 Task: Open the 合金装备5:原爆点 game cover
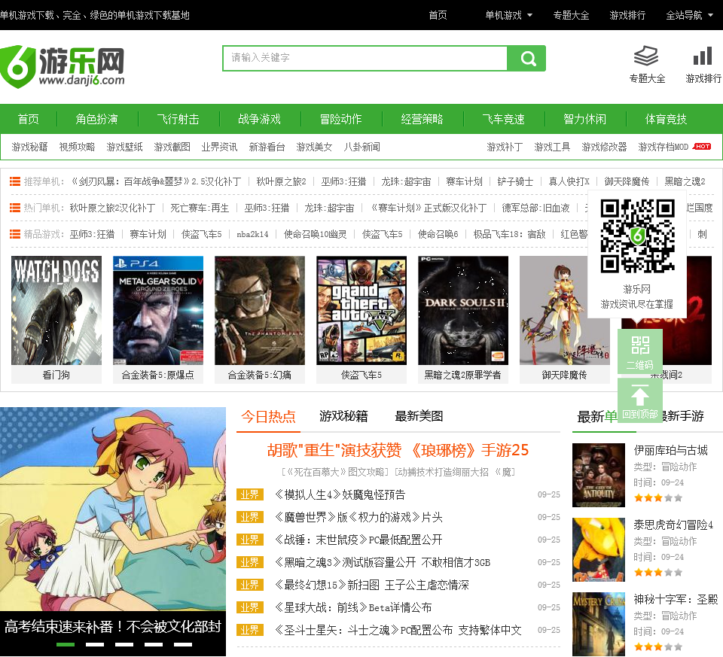pyautogui.click(x=158, y=311)
